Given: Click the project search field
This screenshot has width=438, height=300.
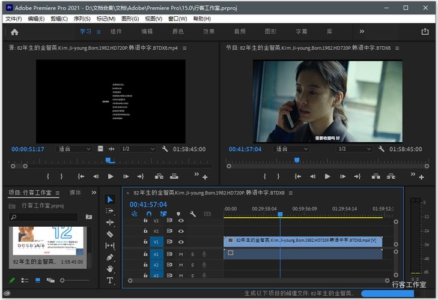Looking at the screenshot, I should click(x=44, y=217).
